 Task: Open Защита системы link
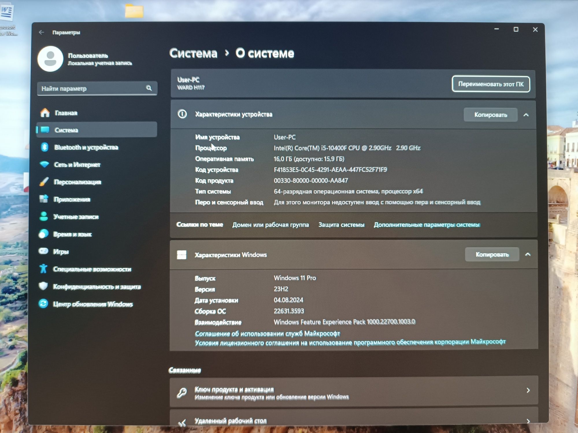[341, 225]
